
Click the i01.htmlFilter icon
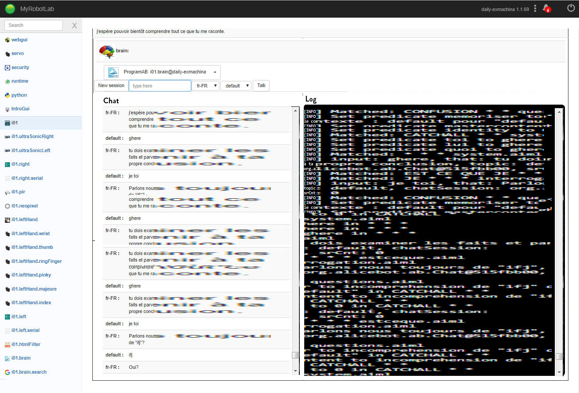[x=7, y=345]
